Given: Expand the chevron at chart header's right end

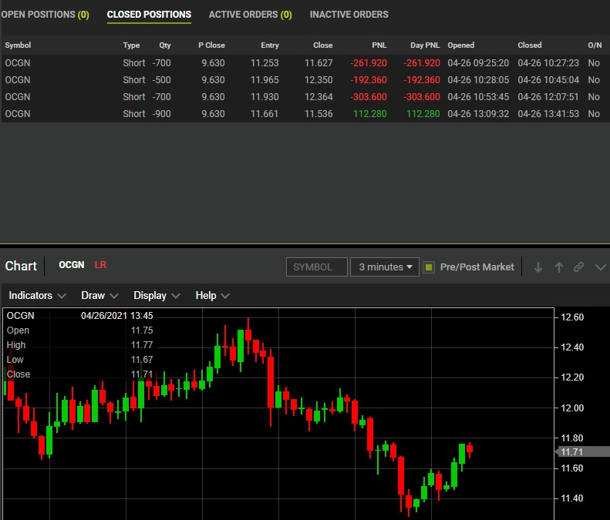Looking at the screenshot, I should [601, 267].
